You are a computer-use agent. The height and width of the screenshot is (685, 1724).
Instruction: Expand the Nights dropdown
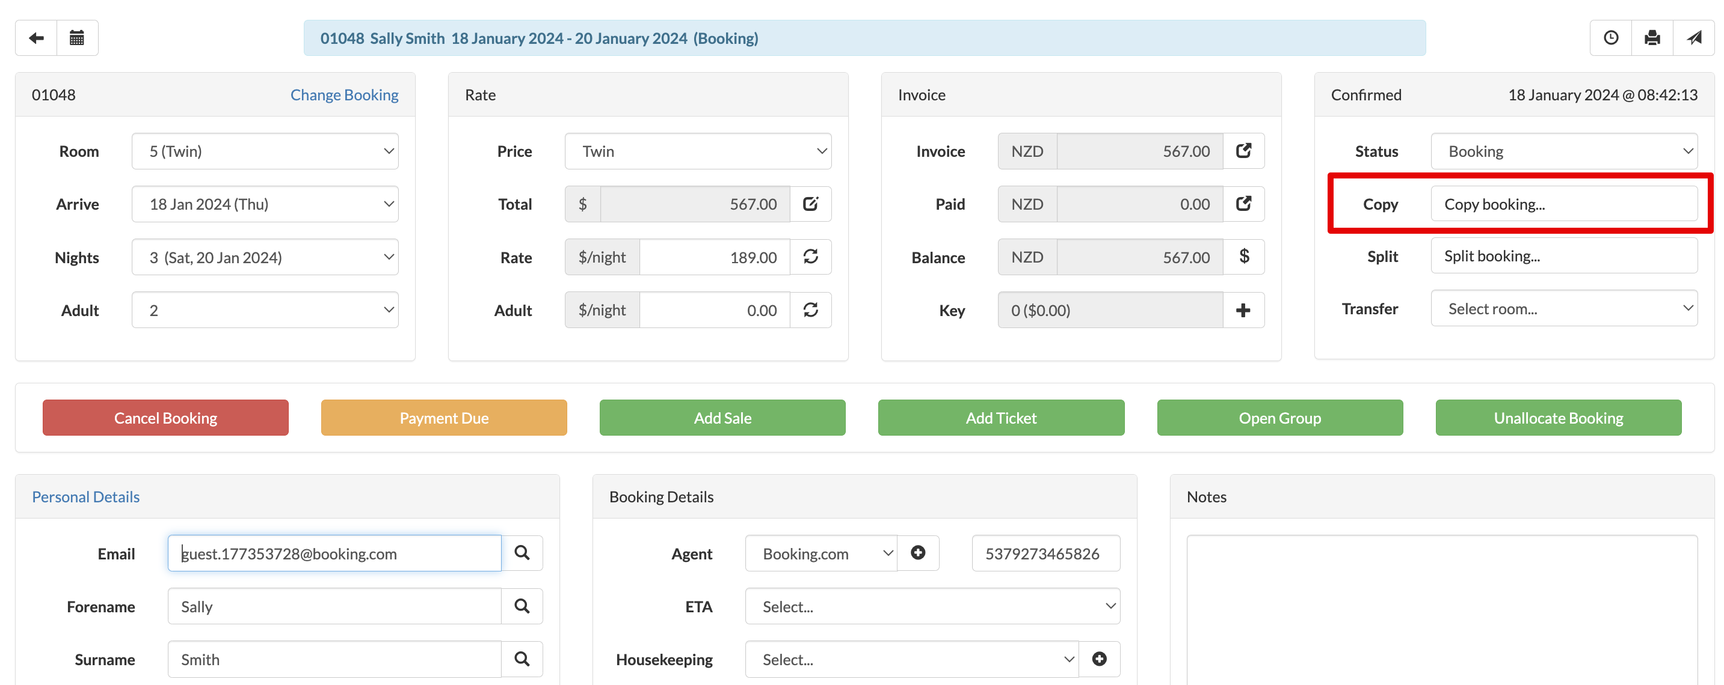265,257
